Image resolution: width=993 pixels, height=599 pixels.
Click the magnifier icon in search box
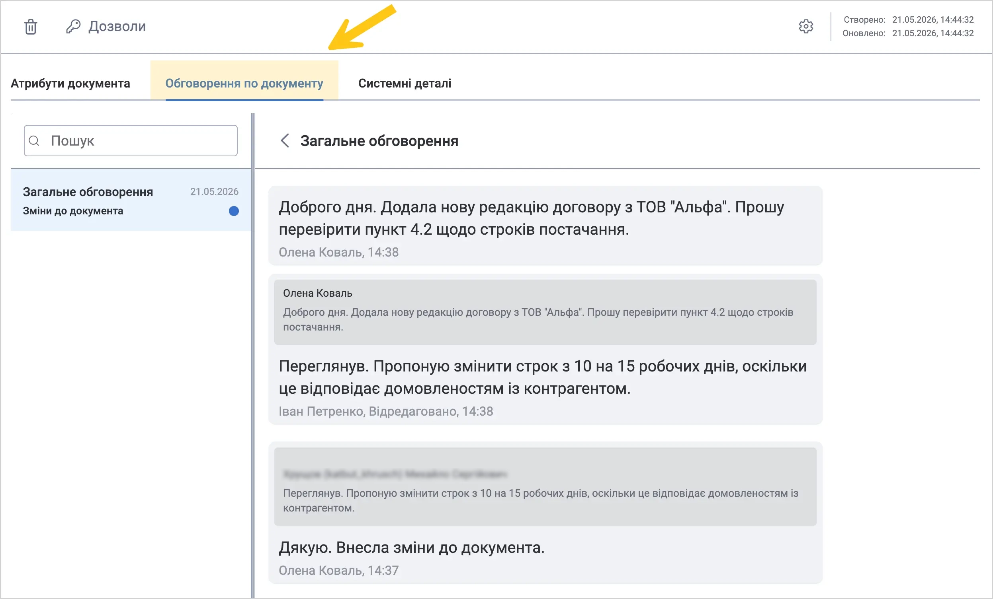(35, 140)
